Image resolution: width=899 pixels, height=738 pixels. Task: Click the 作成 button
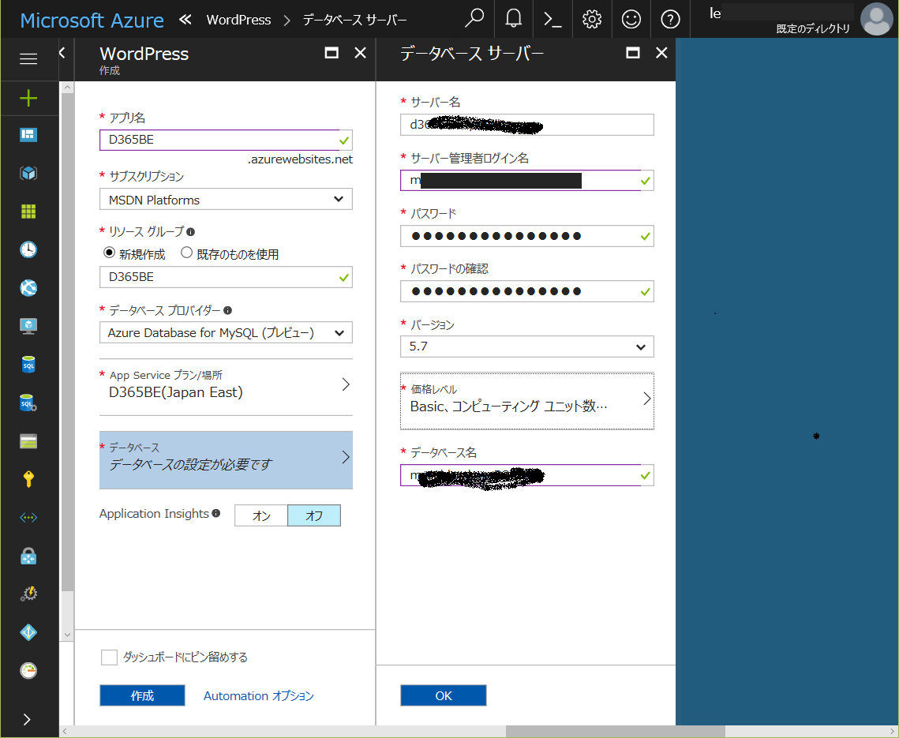tap(142, 695)
